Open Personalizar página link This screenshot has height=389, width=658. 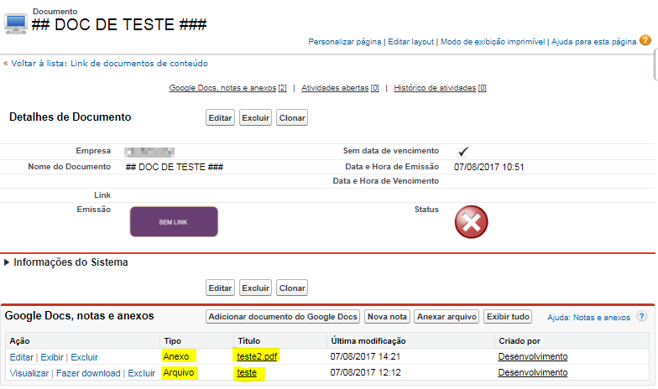point(344,42)
